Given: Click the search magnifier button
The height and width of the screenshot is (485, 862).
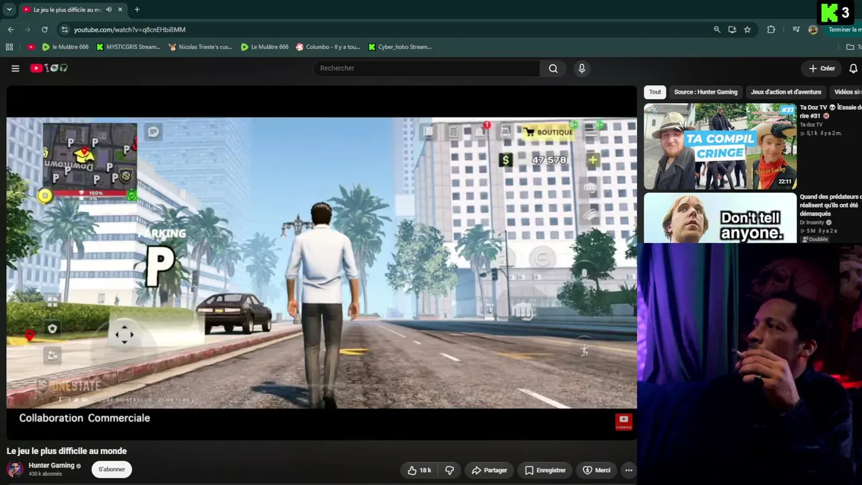Looking at the screenshot, I should click(553, 68).
